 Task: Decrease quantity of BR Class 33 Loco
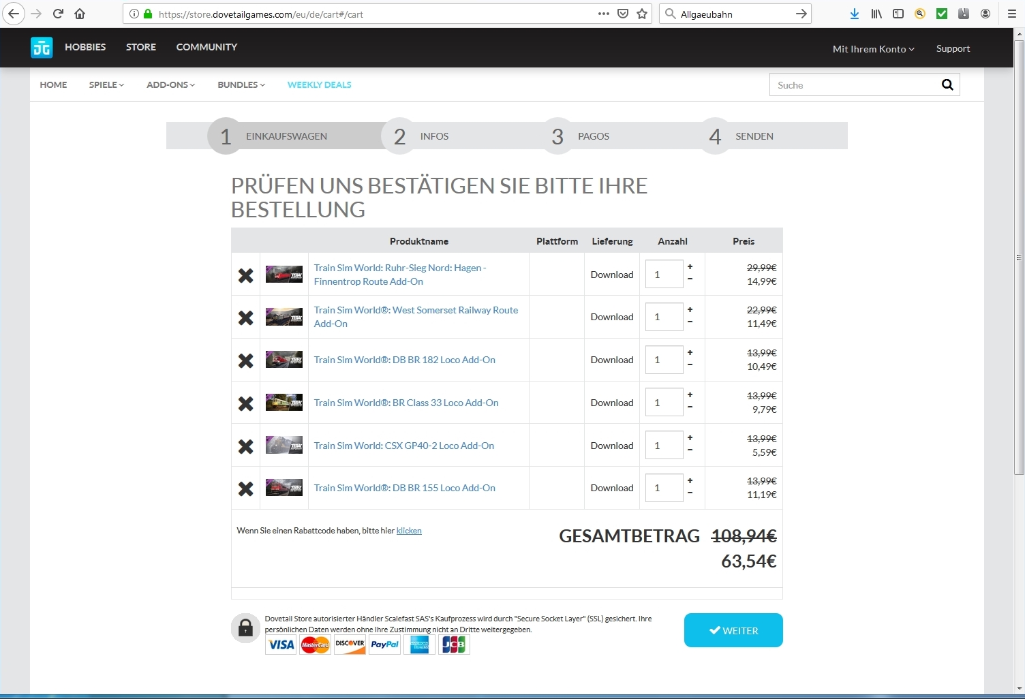click(x=690, y=407)
